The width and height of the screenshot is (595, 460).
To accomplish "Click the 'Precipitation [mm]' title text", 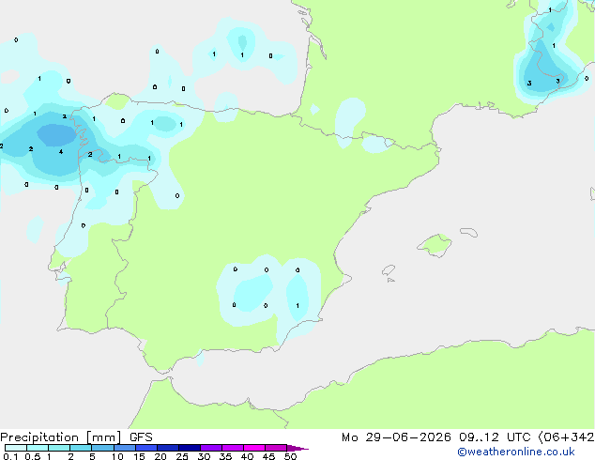I will tap(60, 437).
